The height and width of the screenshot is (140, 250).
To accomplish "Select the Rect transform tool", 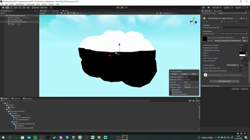I will (20, 7).
